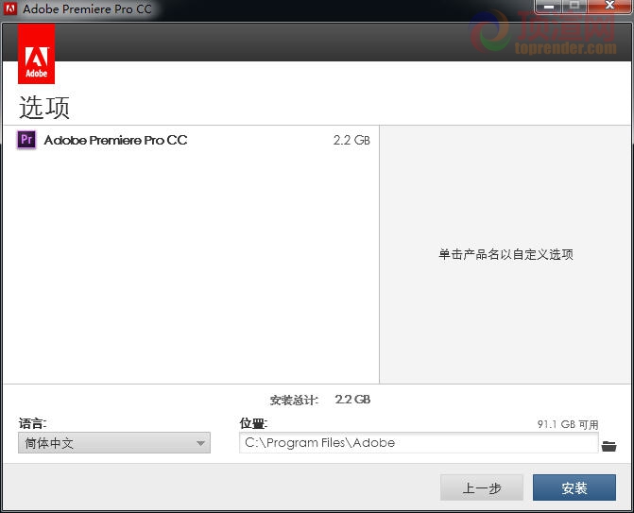
Task: Click the folder browse icon beside install path
Action: pos(608,446)
